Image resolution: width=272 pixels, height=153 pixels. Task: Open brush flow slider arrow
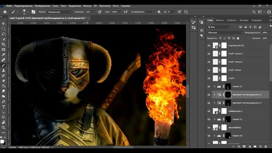pos(120,12)
